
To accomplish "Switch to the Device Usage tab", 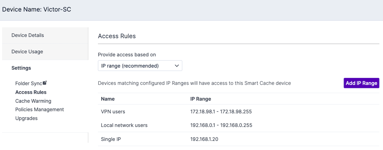I will [45, 52].
